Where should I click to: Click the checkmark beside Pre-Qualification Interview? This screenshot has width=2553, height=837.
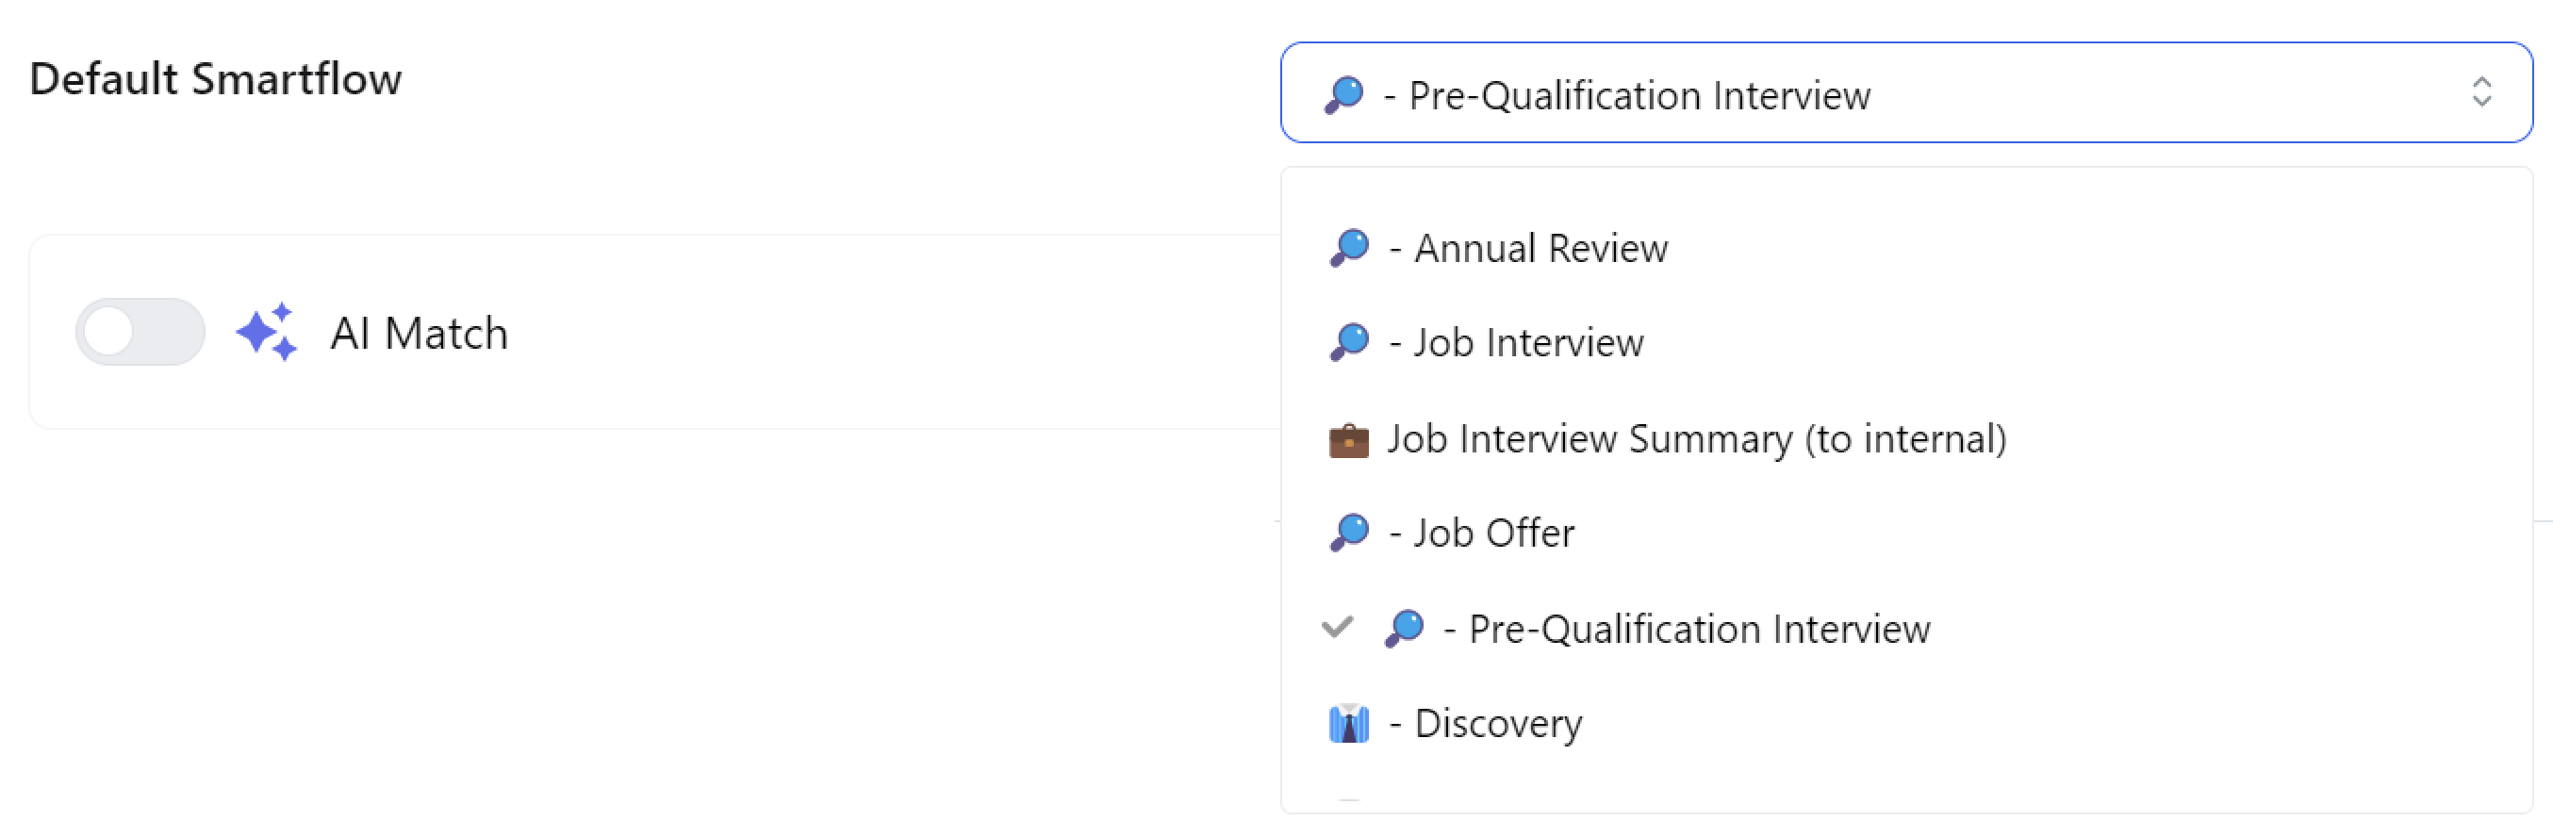1337,628
